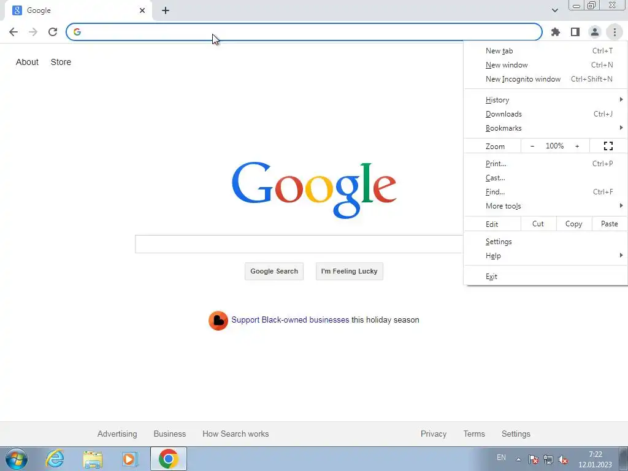Follow Support Black-owned businesses link
Viewport: 628px width, 471px height.
(290, 320)
